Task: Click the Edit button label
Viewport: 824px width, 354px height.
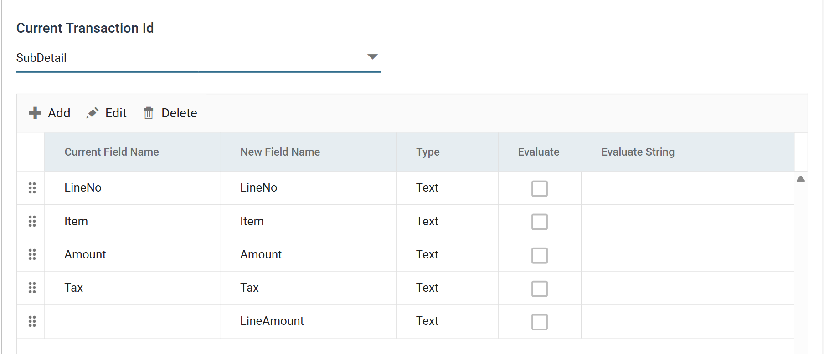Action: click(x=116, y=113)
